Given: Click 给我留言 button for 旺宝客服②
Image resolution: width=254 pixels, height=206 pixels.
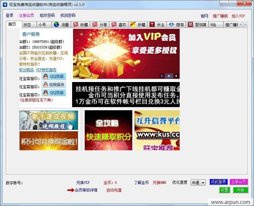Looking at the screenshot, I should (54, 85).
